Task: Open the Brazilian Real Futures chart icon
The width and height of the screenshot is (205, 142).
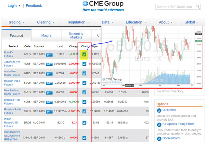Action: (84, 102)
